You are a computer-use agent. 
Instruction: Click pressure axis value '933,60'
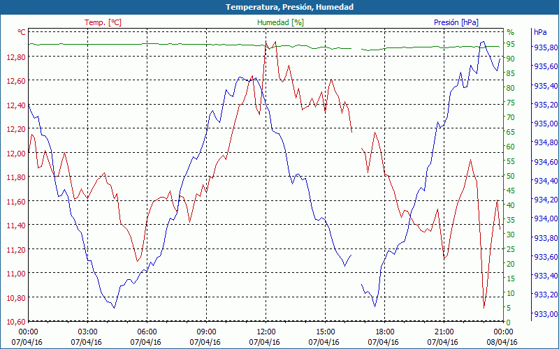(546, 257)
